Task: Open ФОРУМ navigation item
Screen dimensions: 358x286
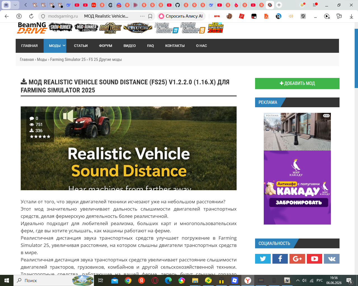Action: [x=105, y=46]
